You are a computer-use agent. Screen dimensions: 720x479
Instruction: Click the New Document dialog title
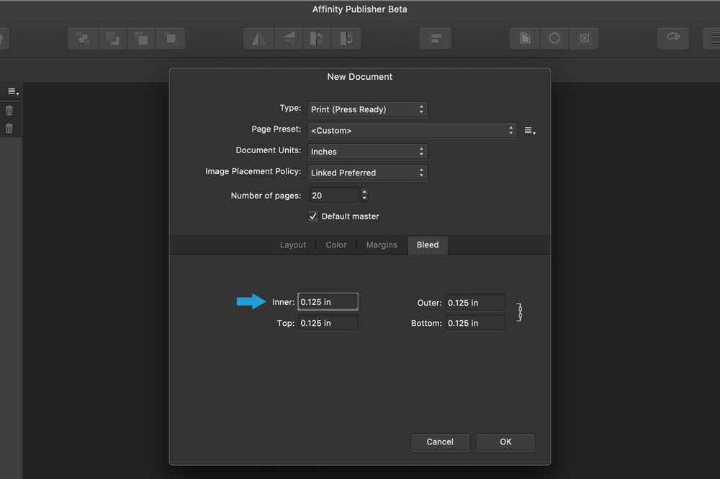(x=359, y=77)
